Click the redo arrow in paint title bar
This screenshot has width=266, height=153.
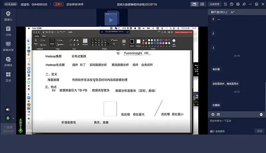click(64, 32)
